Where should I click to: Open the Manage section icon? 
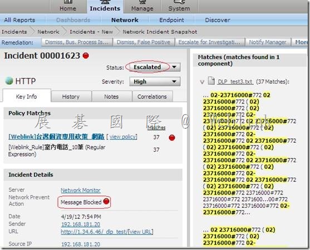point(142,2)
